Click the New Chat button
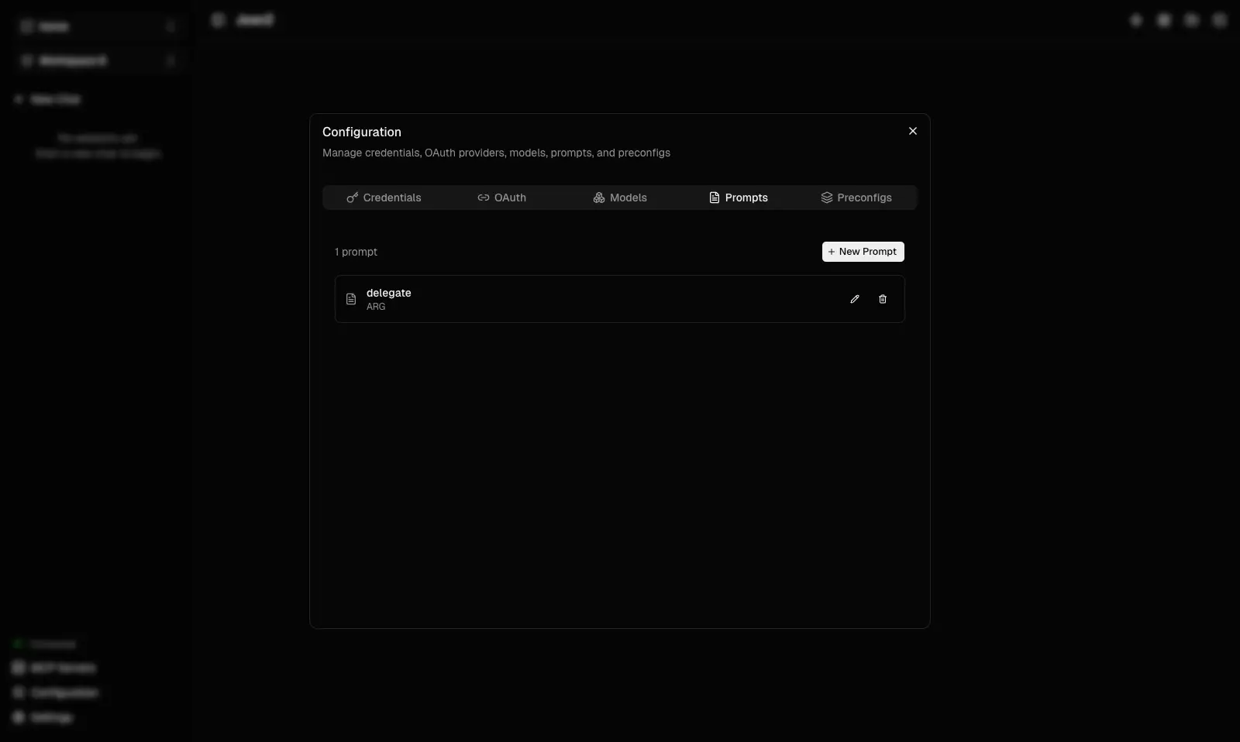 tap(47, 98)
